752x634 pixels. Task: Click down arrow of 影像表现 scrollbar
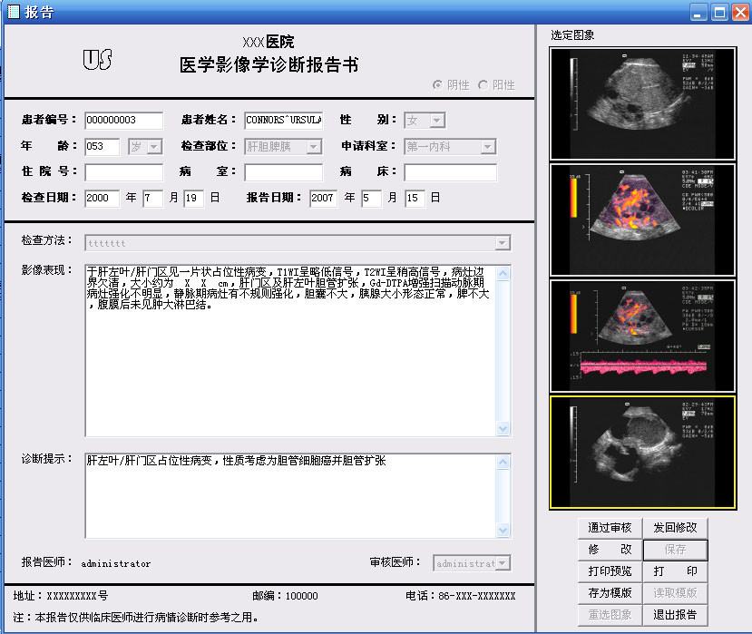coord(503,428)
